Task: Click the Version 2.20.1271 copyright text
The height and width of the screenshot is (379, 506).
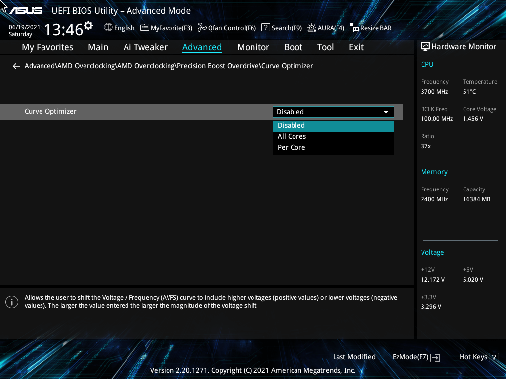Action: tap(253, 370)
